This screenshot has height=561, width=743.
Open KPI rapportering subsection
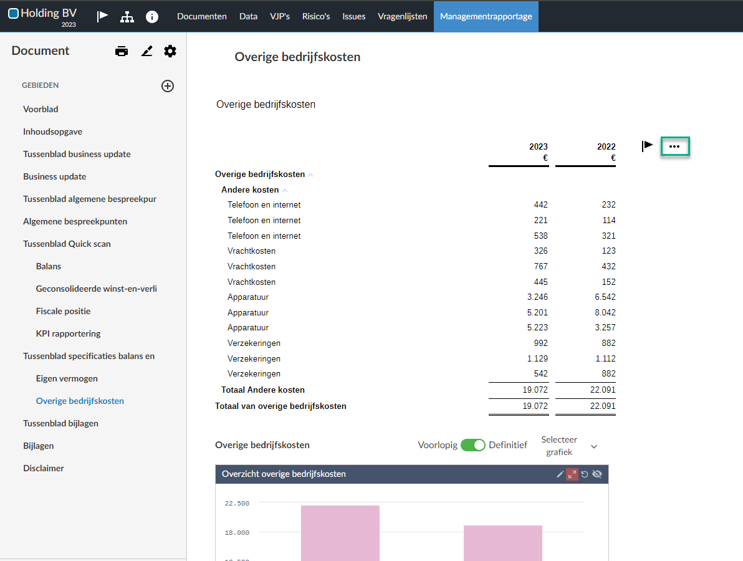coord(68,333)
